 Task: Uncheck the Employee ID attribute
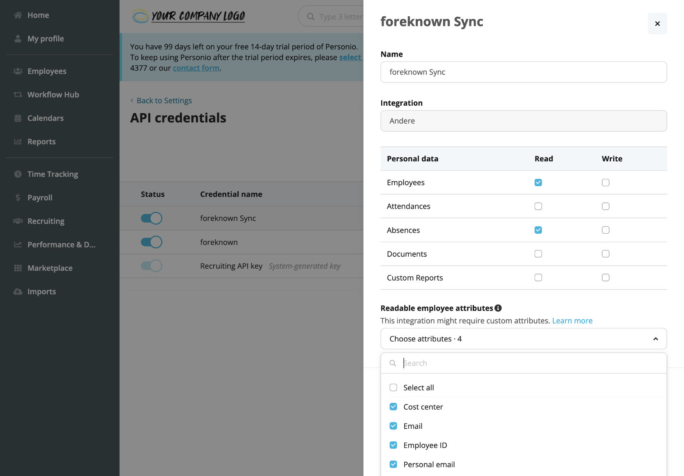click(x=393, y=445)
